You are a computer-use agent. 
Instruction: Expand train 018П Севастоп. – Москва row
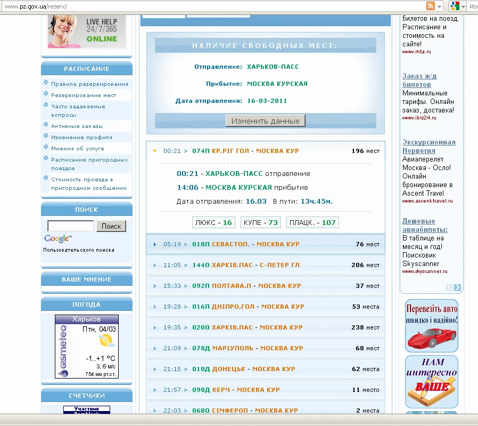pos(266,244)
